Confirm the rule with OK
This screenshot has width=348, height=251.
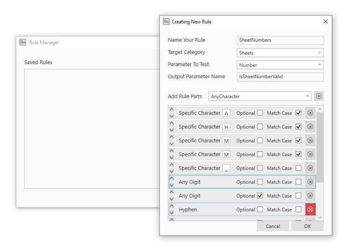tap(307, 226)
